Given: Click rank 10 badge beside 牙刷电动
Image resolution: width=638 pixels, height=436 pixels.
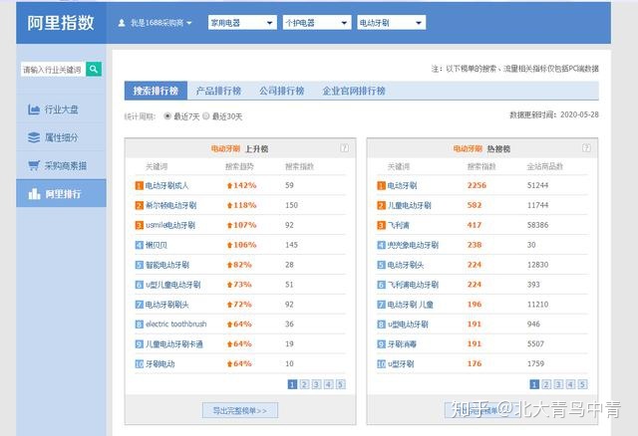Looking at the screenshot, I should tap(140, 364).
